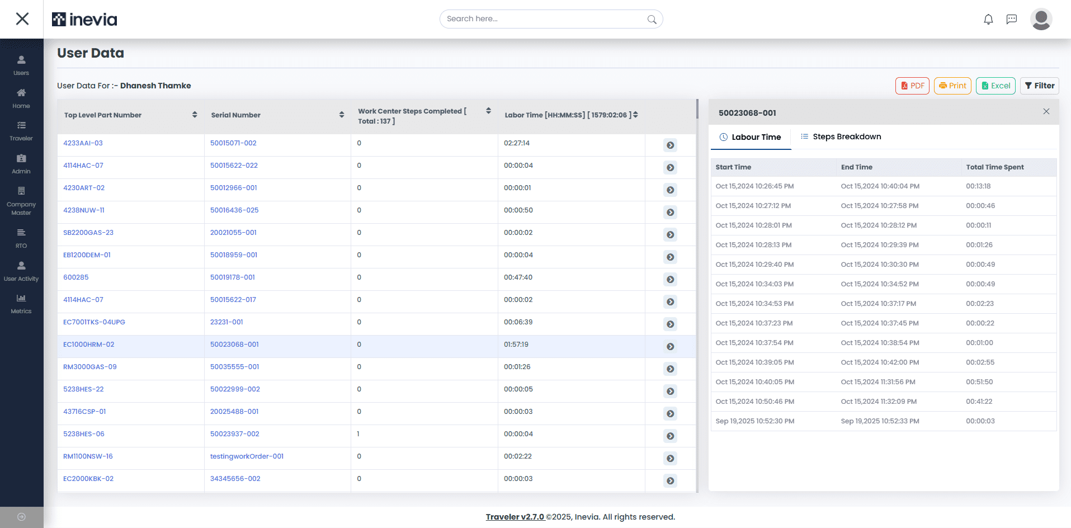Export the user data to Excel
Screen dimensions: 1071x528
pyautogui.click(x=995, y=86)
